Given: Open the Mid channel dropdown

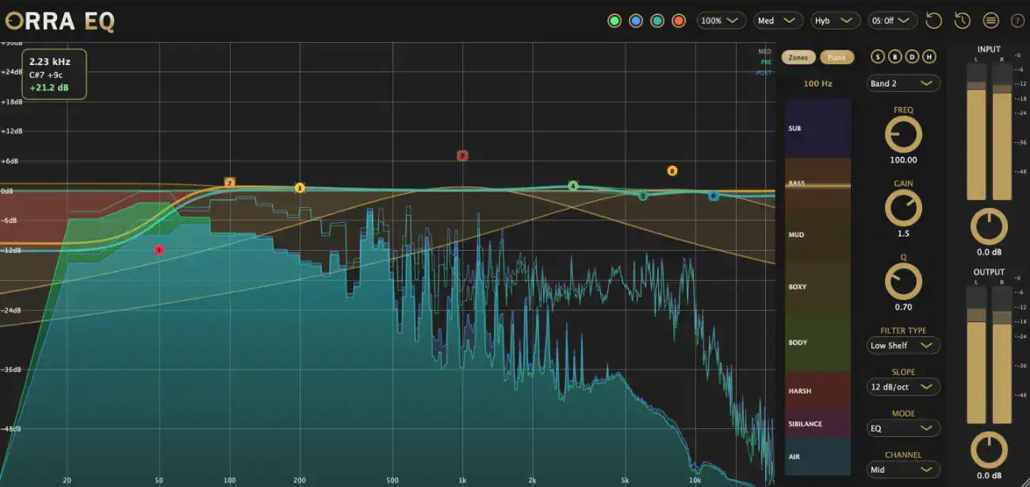Looking at the screenshot, I should click(x=903, y=470).
